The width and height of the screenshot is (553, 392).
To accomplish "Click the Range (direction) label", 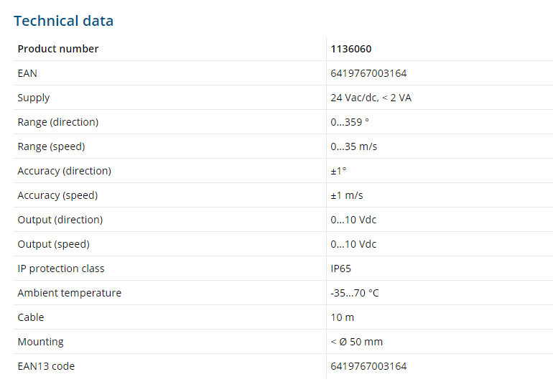I will 58,122.
